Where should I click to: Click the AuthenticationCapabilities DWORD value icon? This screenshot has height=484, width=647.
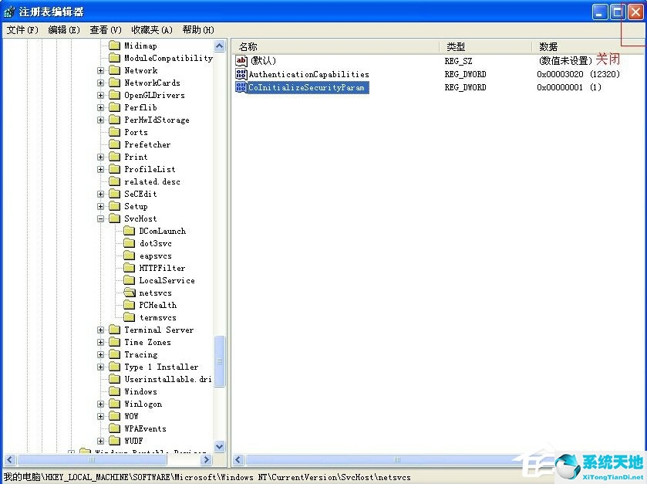point(241,74)
